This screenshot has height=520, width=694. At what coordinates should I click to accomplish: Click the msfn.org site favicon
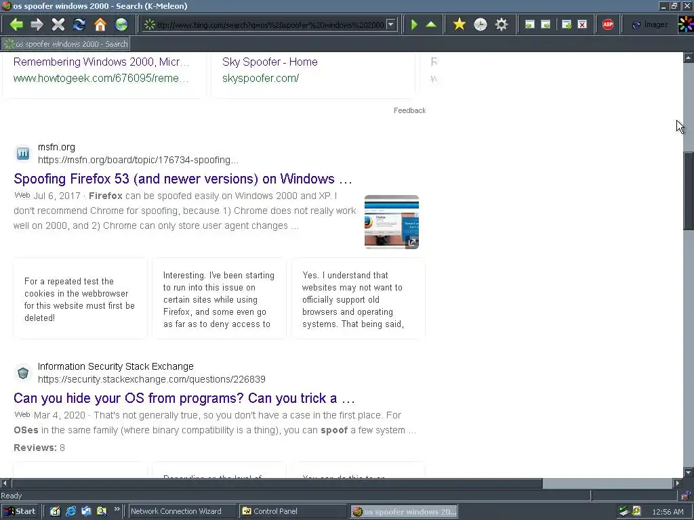point(23,154)
